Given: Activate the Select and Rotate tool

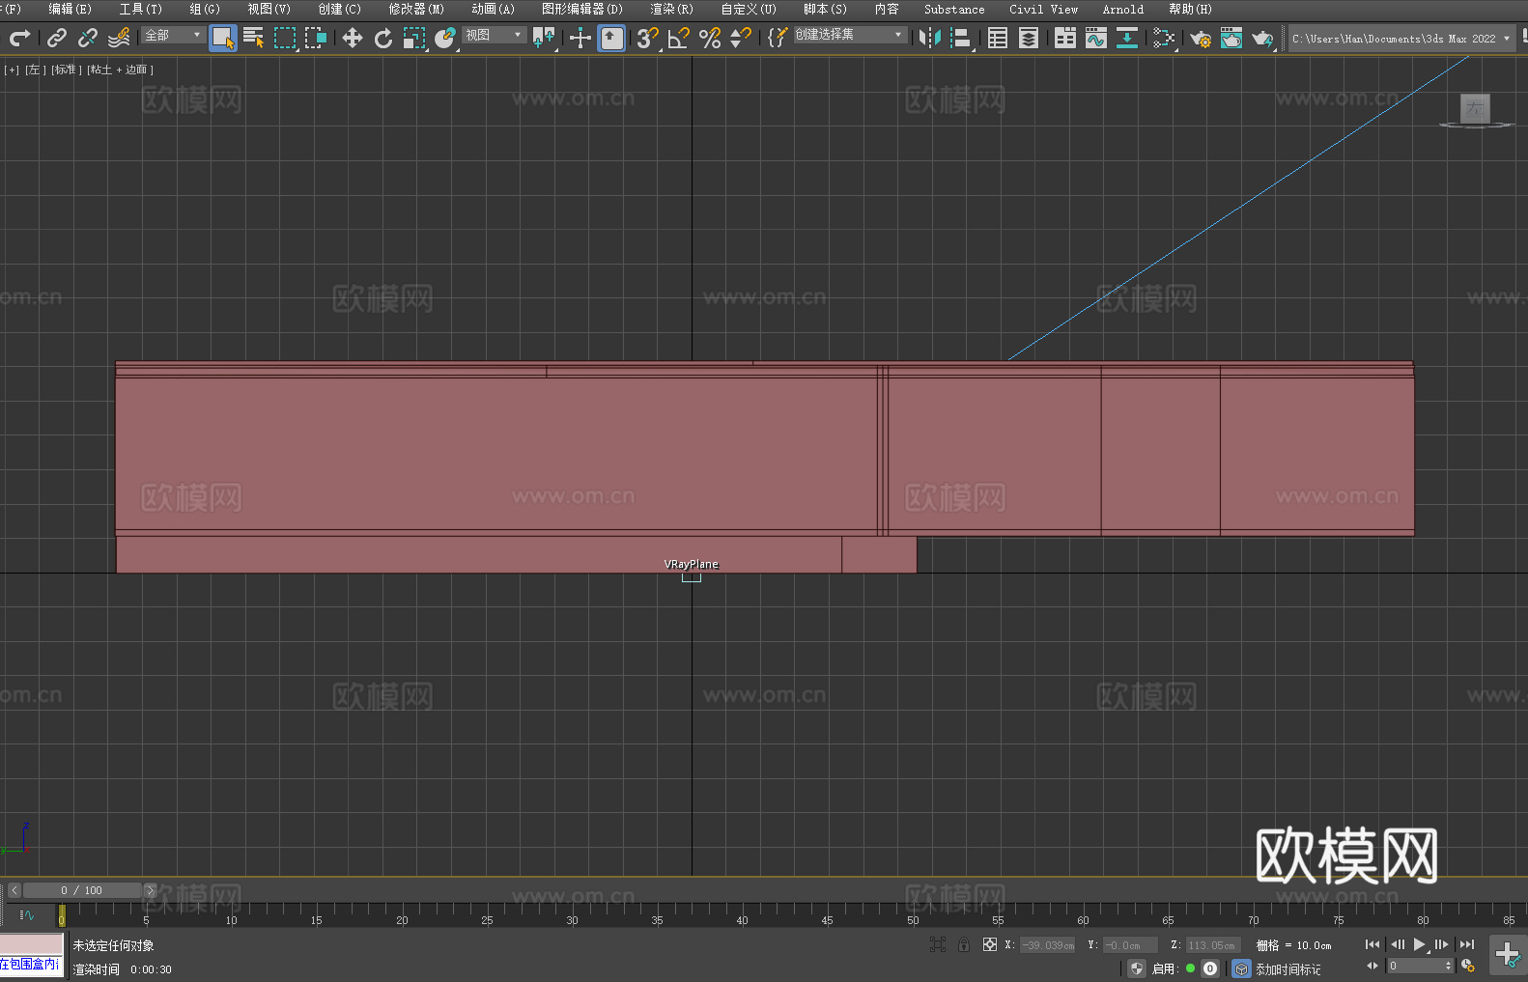Looking at the screenshot, I should pos(383,38).
